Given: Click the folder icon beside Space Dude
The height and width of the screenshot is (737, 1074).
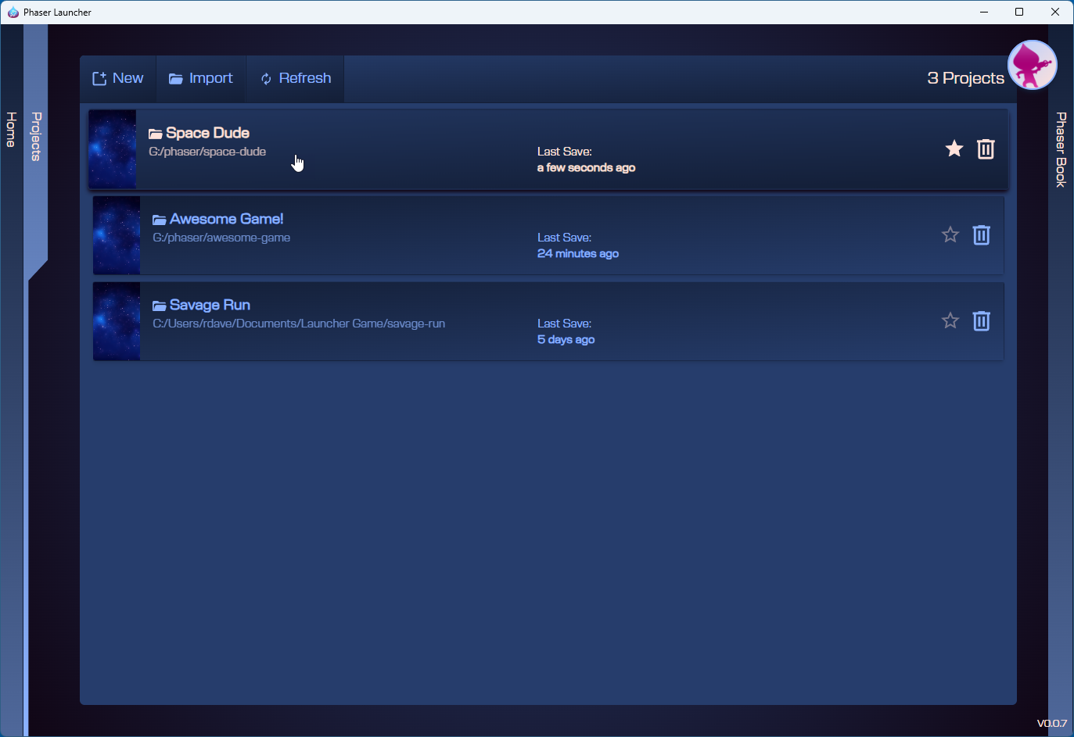Looking at the screenshot, I should tap(156, 132).
